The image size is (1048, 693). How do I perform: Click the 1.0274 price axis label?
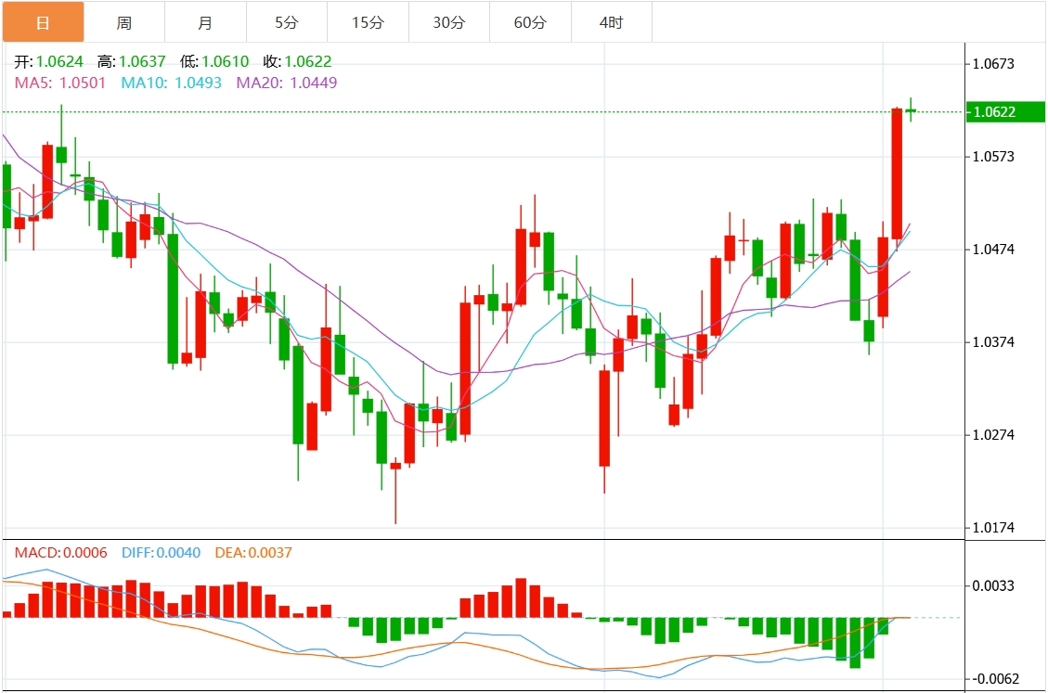click(x=993, y=435)
